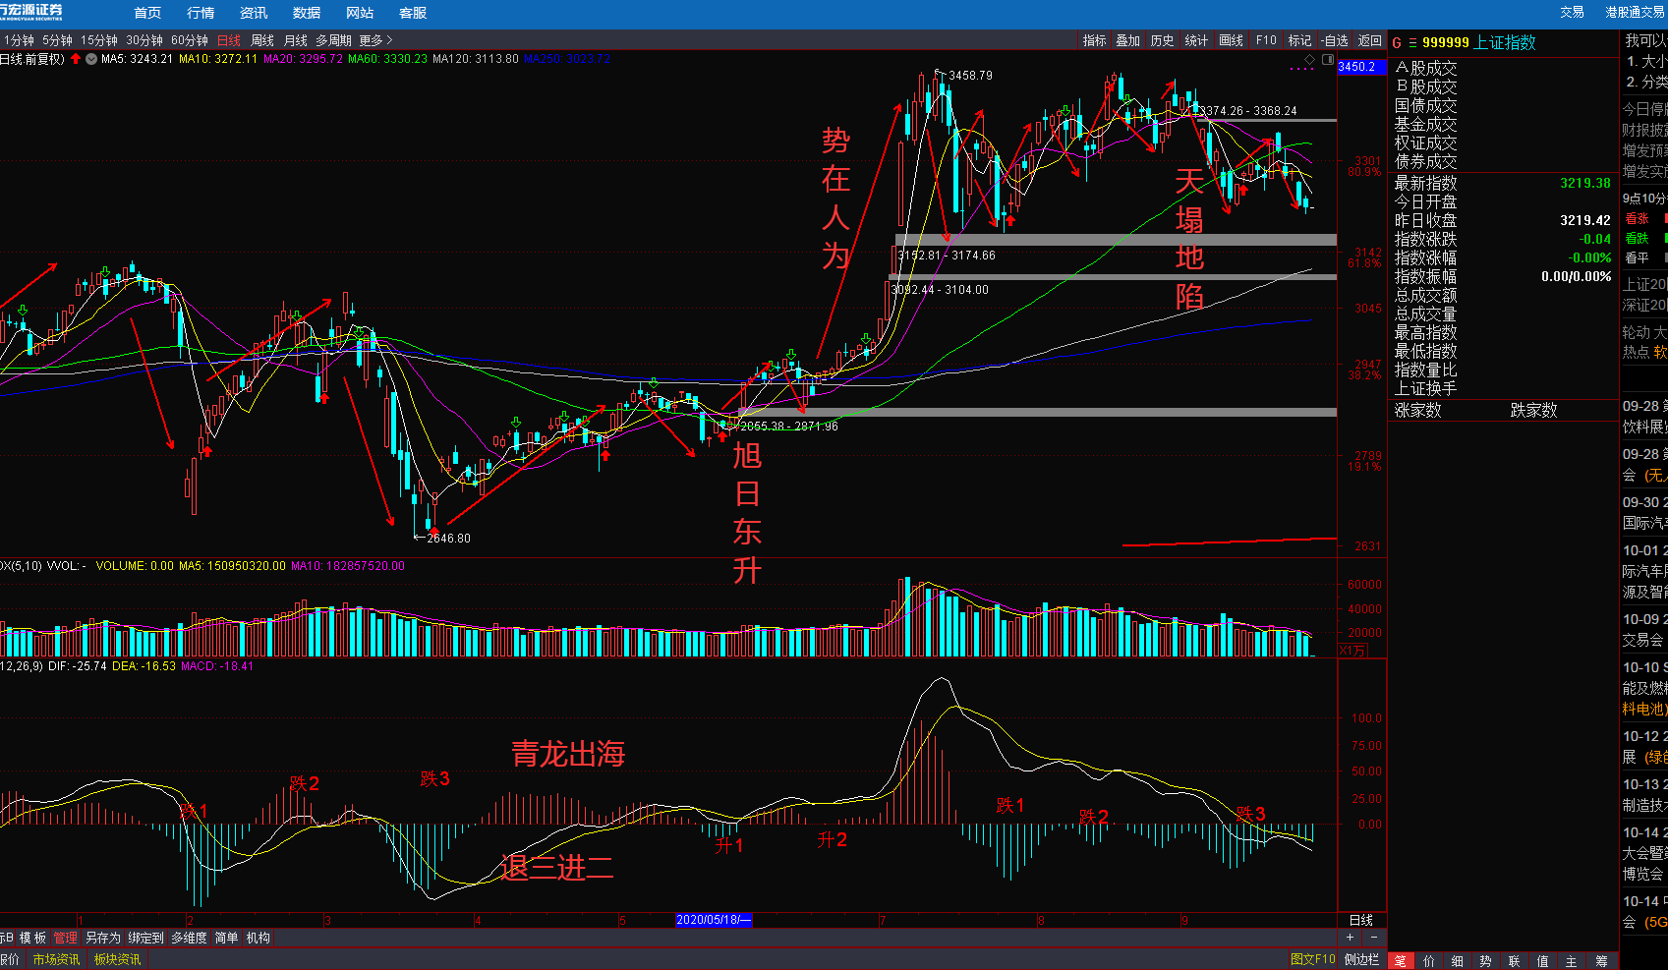This screenshot has width=1668, height=970.
Task: Click the red up-arrow icon beside 日线前复权
Action: (x=76, y=59)
